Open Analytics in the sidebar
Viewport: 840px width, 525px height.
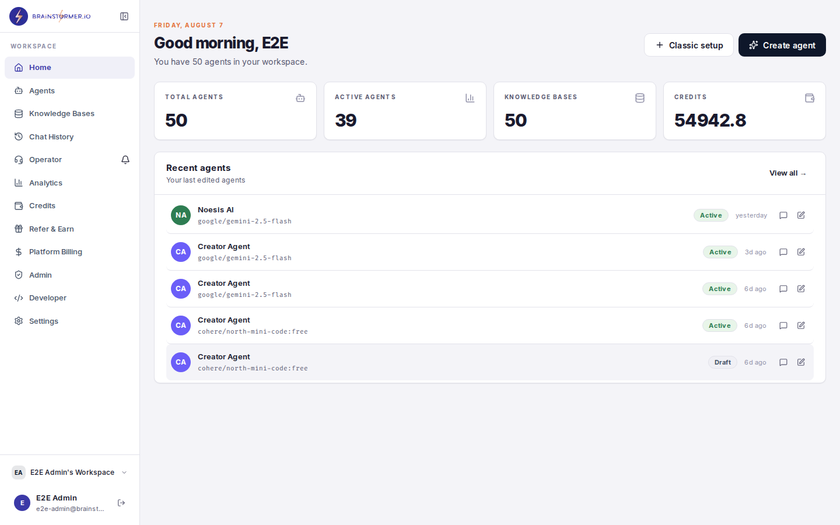(x=70, y=183)
